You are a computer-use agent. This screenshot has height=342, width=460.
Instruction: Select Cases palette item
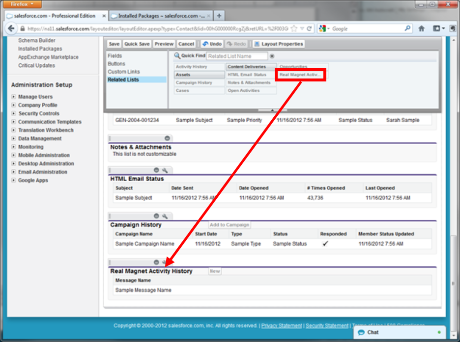point(199,90)
